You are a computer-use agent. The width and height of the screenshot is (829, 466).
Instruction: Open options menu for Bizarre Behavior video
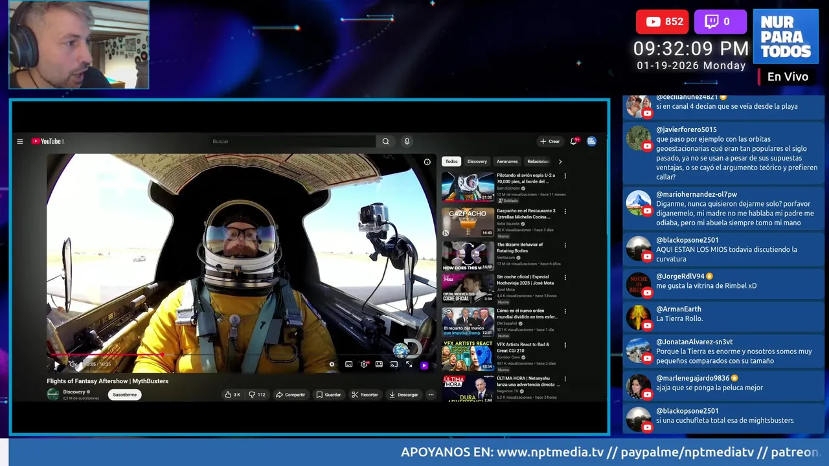pos(565,245)
